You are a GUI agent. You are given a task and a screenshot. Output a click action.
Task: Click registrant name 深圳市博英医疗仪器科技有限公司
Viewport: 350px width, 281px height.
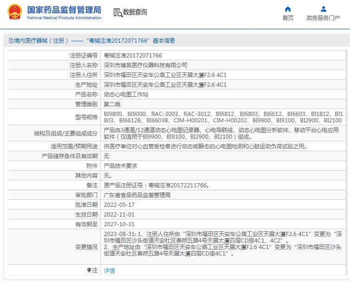145,65
